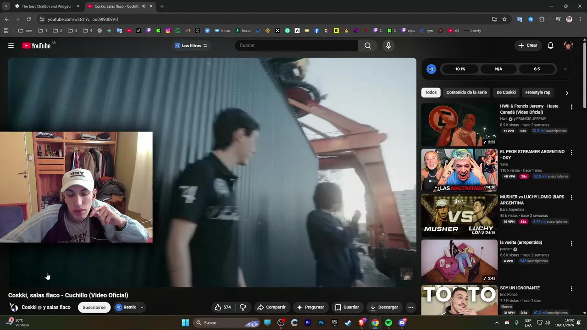Toggle Los filtros filter button
This screenshot has width=587, height=330.
pyautogui.click(x=191, y=45)
